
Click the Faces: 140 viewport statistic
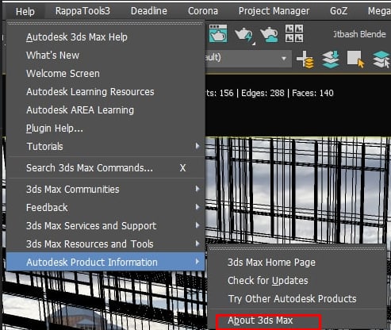tap(312, 93)
